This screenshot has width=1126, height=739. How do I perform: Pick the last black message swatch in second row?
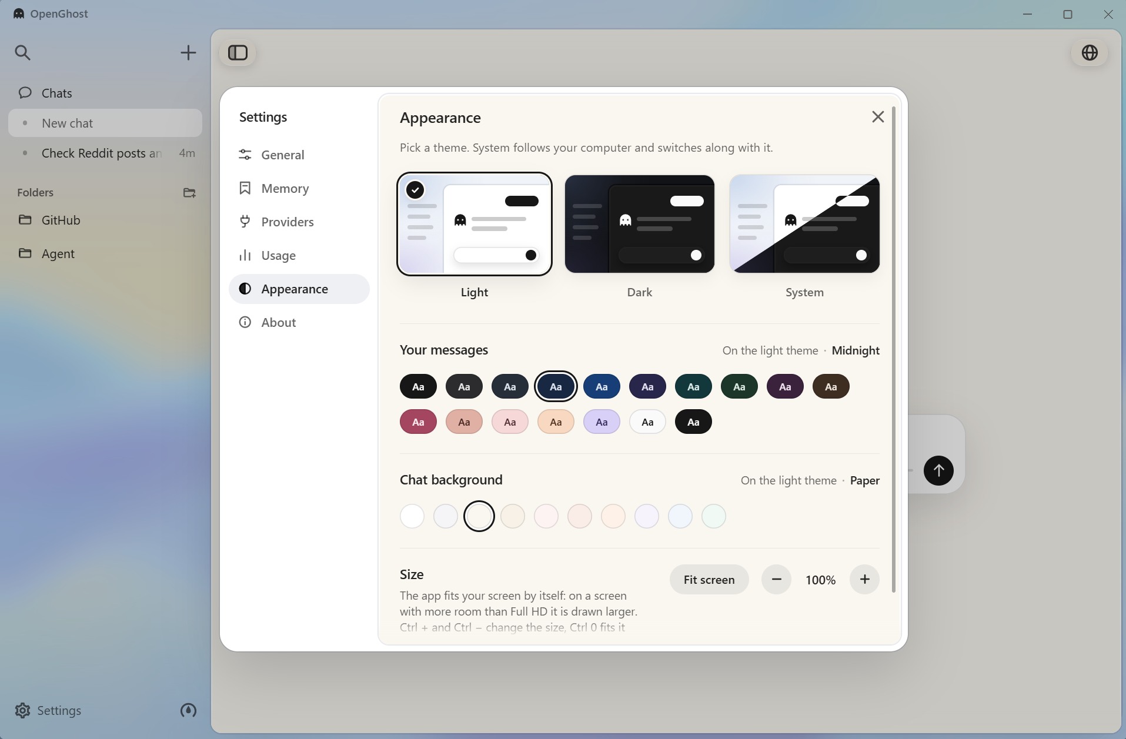tap(693, 422)
